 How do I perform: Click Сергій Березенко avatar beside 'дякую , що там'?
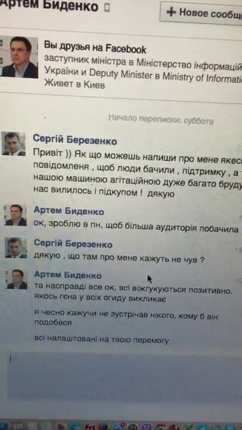click(x=16, y=248)
